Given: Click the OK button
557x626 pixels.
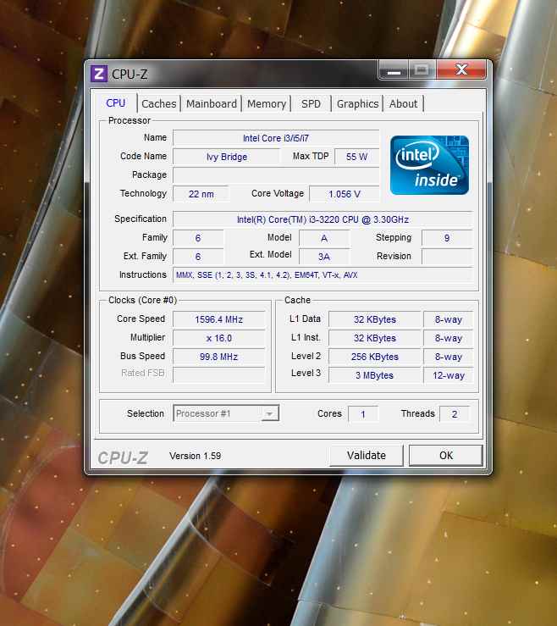Looking at the screenshot, I should tap(445, 456).
